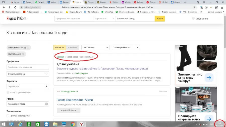Screen dimensions: 226x127
Task: Close the active Работа tab
Action: [81, 2]
